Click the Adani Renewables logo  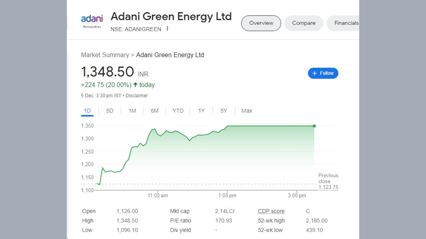[92, 21]
